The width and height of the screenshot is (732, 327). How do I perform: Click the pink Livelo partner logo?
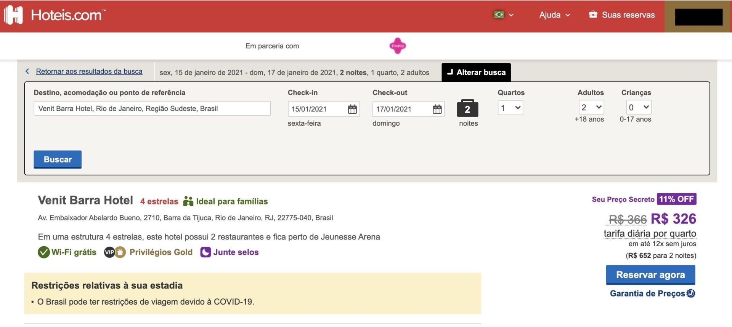coord(398,46)
